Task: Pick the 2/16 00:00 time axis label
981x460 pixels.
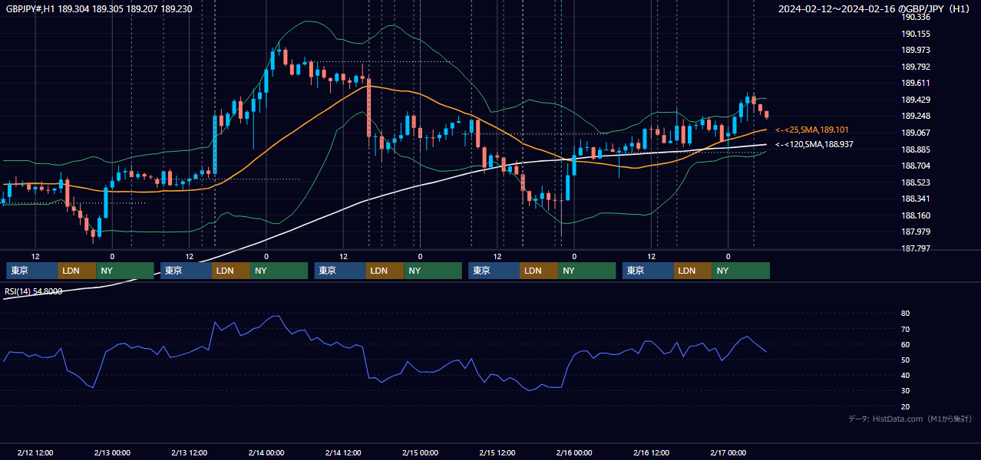Action: point(574,452)
